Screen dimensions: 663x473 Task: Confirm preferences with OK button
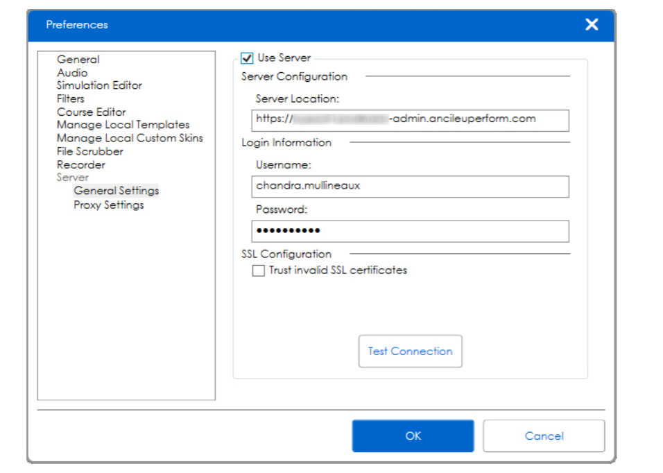coord(413,436)
